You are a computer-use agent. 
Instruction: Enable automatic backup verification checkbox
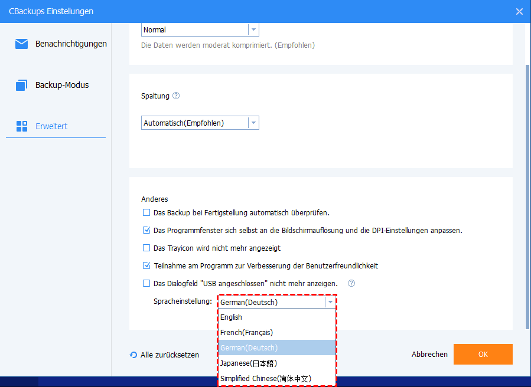pos(146,212)
